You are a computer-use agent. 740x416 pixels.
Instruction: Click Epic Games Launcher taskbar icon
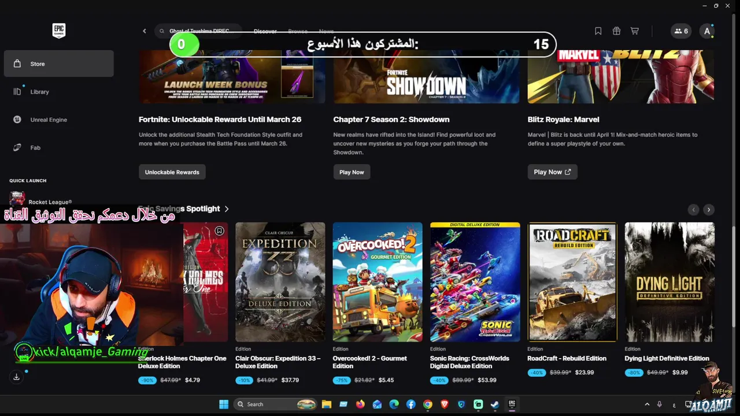point(512,404)
